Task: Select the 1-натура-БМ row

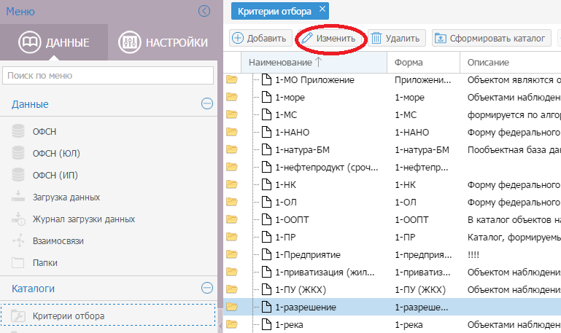Action: (392, 149)
